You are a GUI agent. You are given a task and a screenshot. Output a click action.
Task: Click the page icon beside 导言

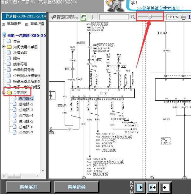point(9,41)
